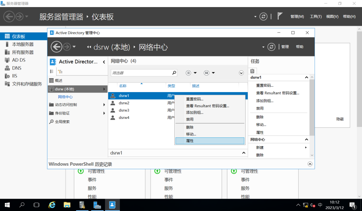Click the 筛选器 filter input field
The width and height of the screenshot is (362, 211).
[141, 73]
